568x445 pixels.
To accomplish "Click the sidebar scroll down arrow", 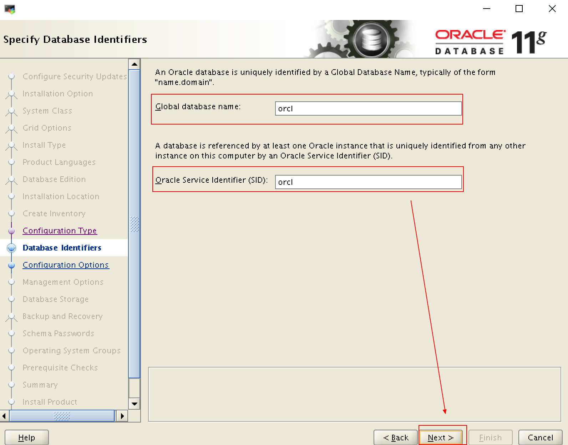I will [135, 404].
